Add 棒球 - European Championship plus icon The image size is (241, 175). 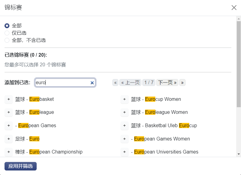(8, 152)
